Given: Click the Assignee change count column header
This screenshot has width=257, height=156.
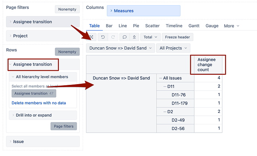Looking at the screenshot, I should pos(206,65).
